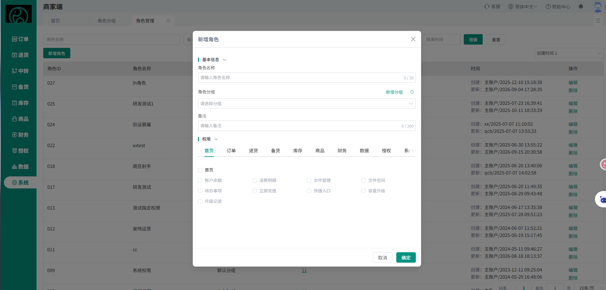Open the 帮助中心 help link
The image size is (606, 290).
[558, 7]
